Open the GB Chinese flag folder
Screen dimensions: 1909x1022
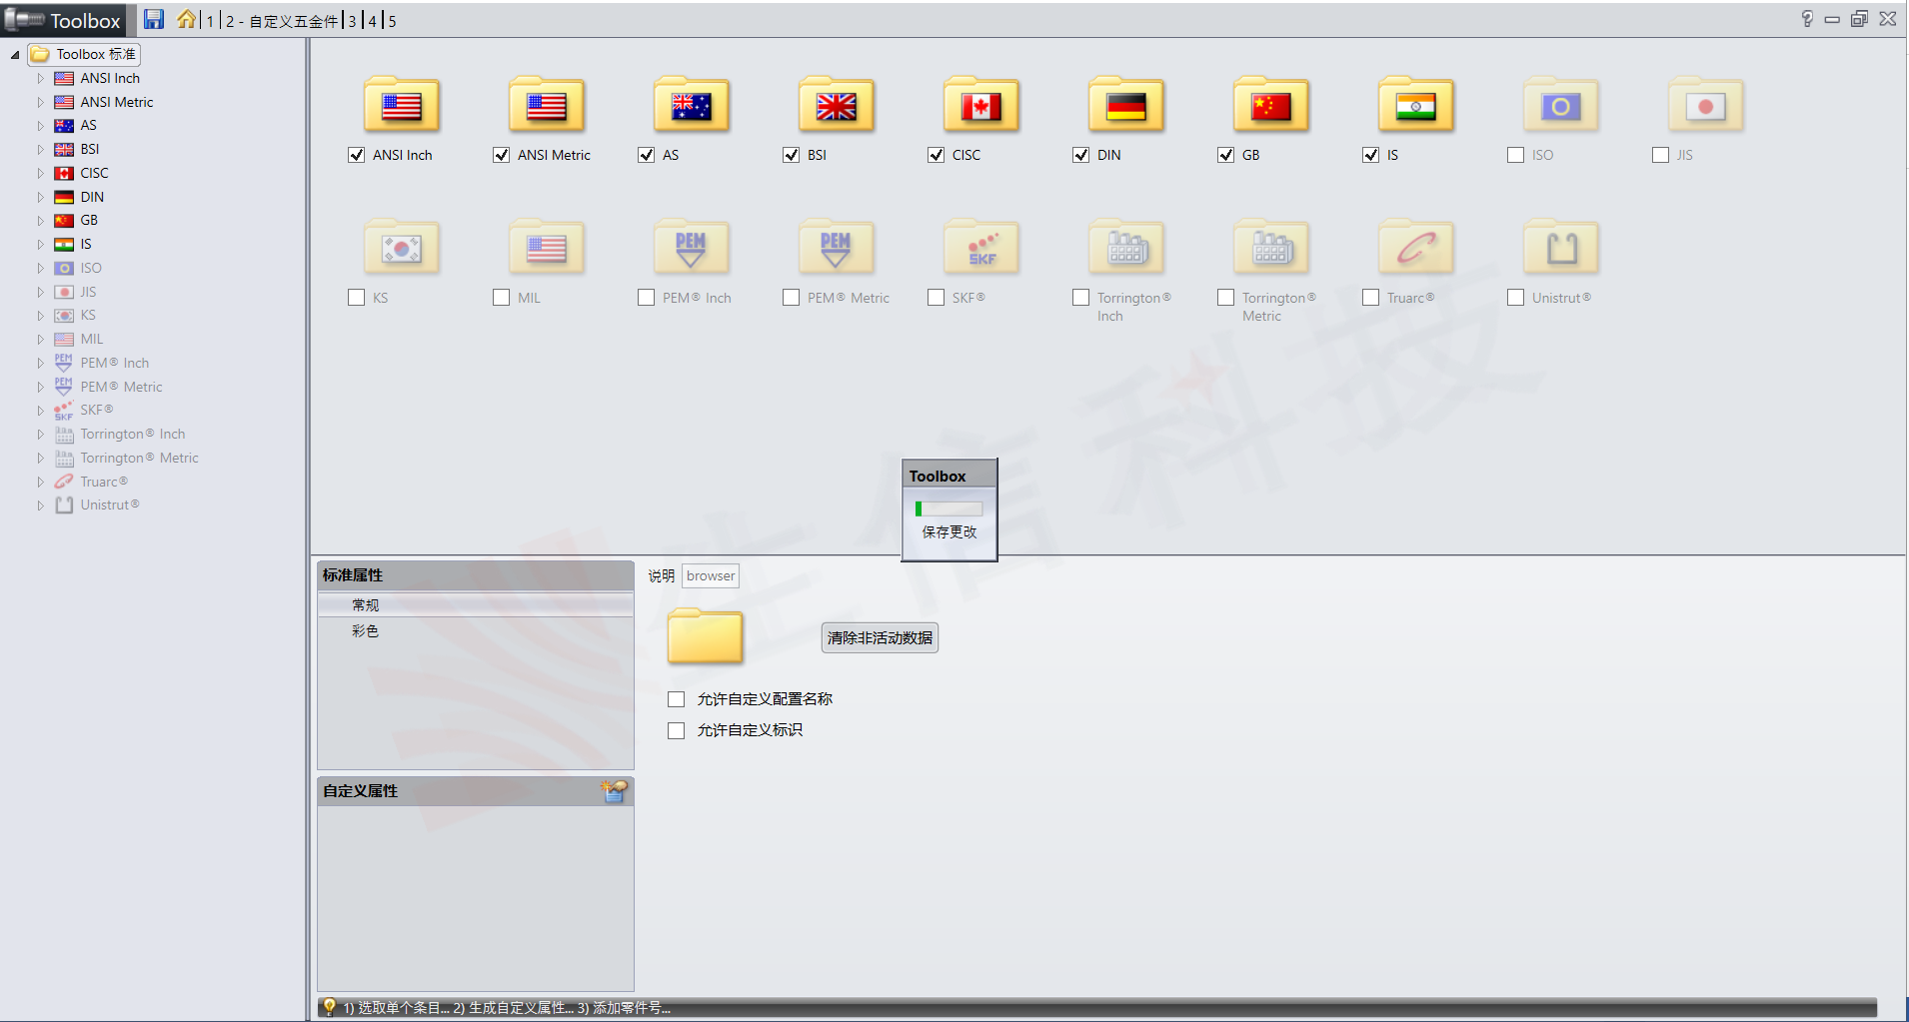click(x=1271, y=105)
